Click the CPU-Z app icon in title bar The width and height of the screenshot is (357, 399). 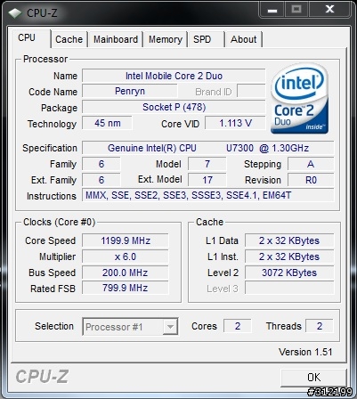pyautogui.click(x=15, y=12)
